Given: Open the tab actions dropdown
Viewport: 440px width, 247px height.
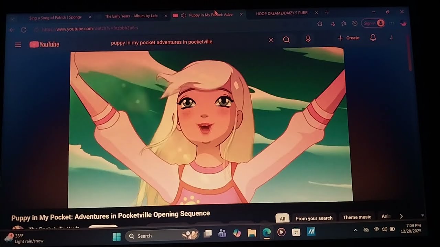Looking at the screenshot, I should tap(13, 19).
